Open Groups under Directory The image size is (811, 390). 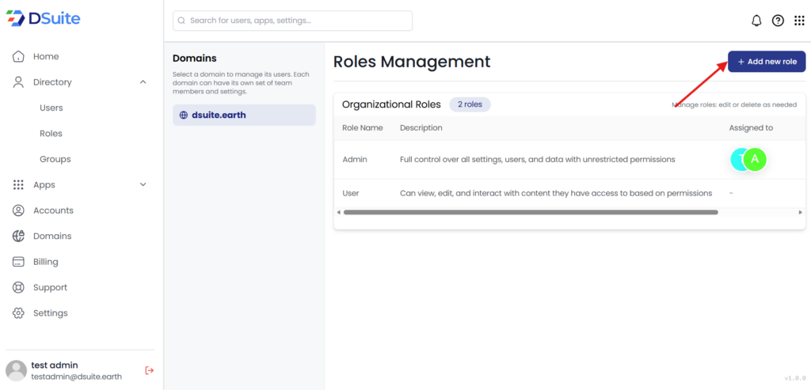[x=55, y=159]
